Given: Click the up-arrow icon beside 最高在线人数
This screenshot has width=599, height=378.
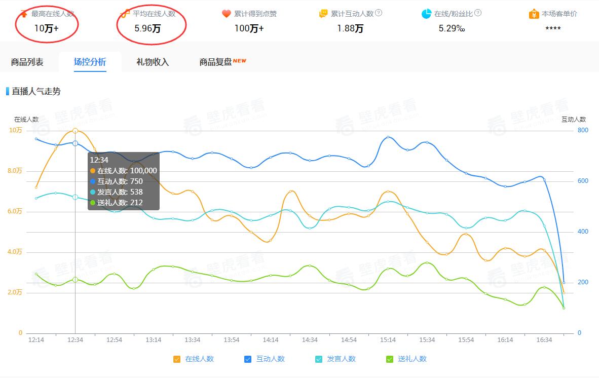Looking at the screenshot, I should (24, 14).
